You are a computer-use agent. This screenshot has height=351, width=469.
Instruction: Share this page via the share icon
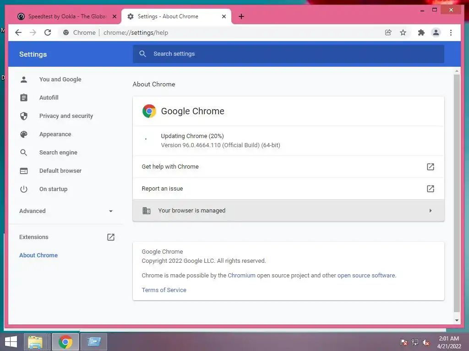[388, 32]
